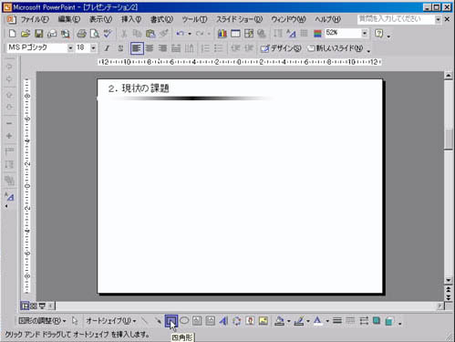Screen dimensions: 455x342
Task: Create a new blank presentation
Action: click(12, 34)
